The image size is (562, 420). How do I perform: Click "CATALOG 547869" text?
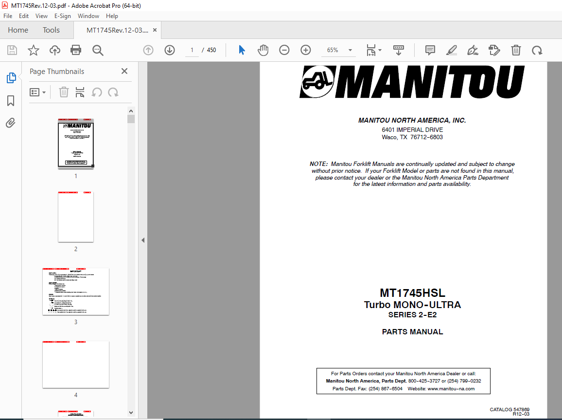[x=509, y=409]
